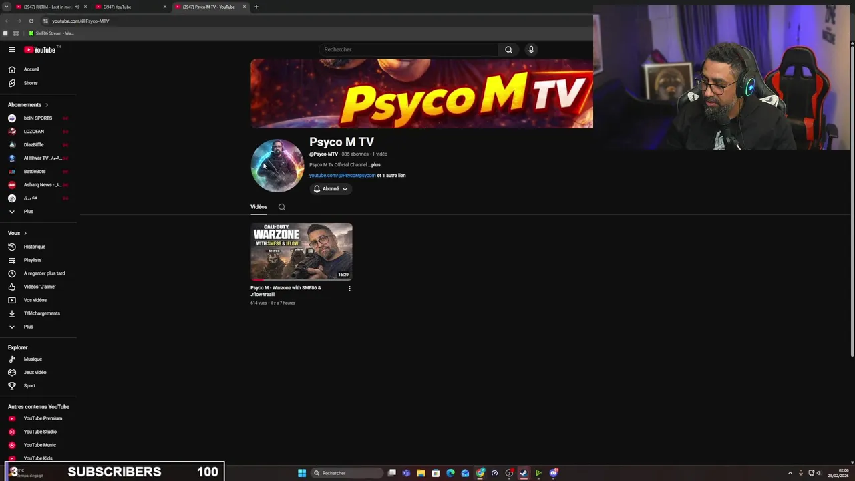Open video title Psyco M - Warzone
This screenshot has width=855, height=481.
(286, 291)
